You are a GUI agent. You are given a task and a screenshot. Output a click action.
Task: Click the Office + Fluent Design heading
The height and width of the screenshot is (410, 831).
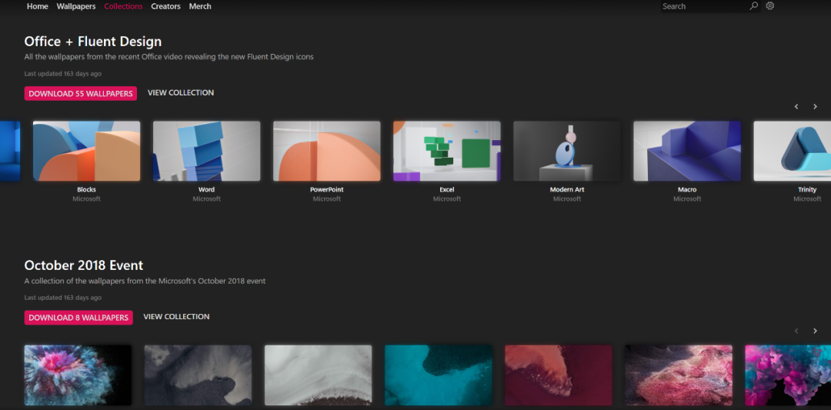pyautogui.click(x=93, y=42)
